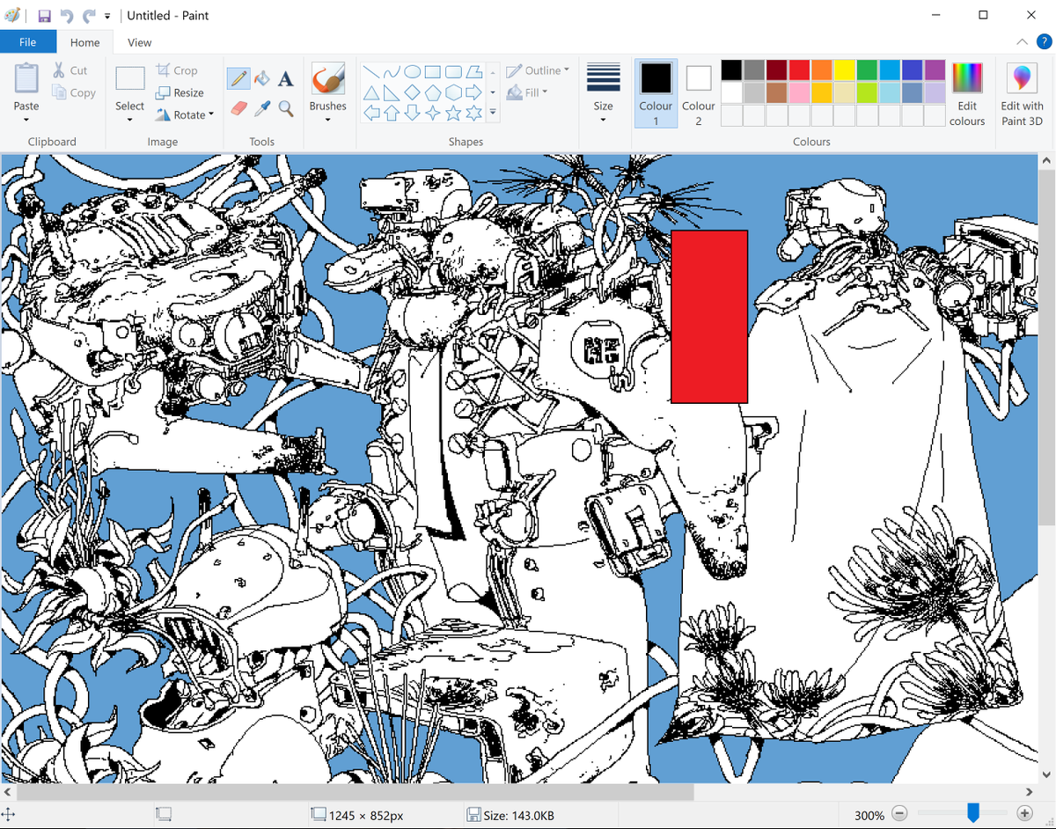Image resolution: width=1056 pixels, height=829 pixels.
Task: Expand the Paste options arrow
Action: tap(26, 120)
